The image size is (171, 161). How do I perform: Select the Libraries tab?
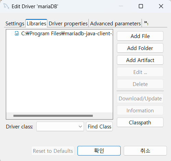click(36, 23)
